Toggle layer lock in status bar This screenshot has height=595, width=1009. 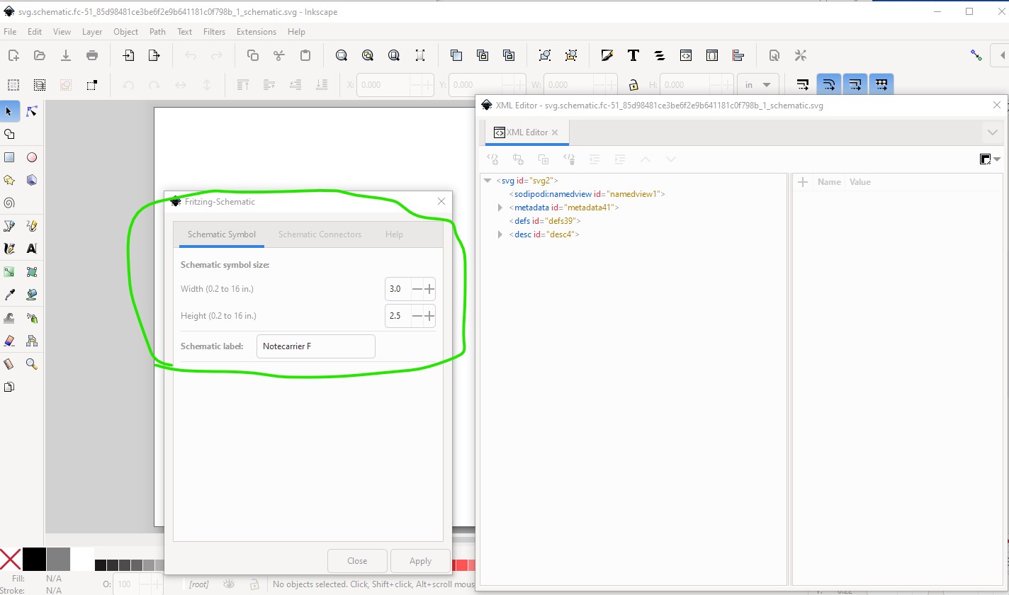[254, 584]
